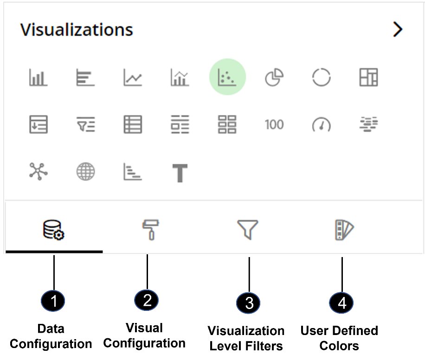Pick the combined bar and line chart
This screenshot has height=361, width=425.
tap(180, 77)
